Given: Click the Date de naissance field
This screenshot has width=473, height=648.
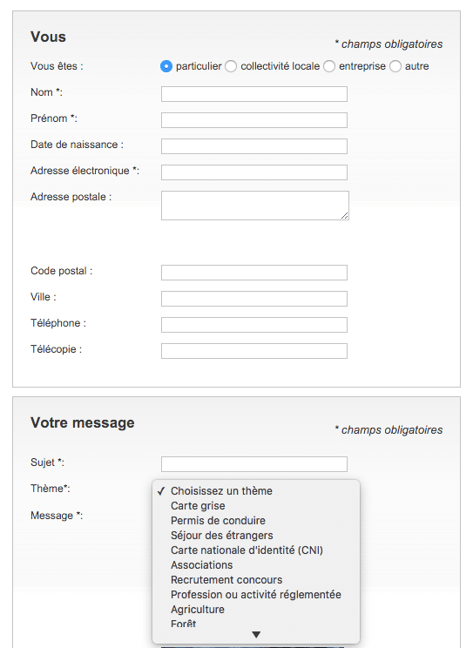Looking at the screenshot, I should pos(254,146).
